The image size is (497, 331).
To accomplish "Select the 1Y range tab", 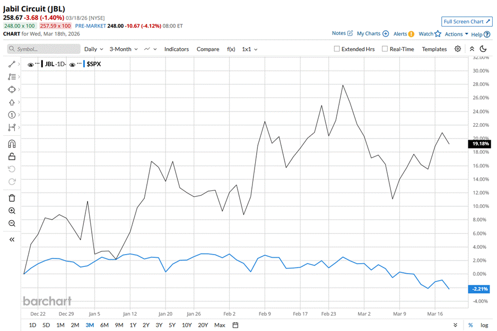I will pos(133,325).
